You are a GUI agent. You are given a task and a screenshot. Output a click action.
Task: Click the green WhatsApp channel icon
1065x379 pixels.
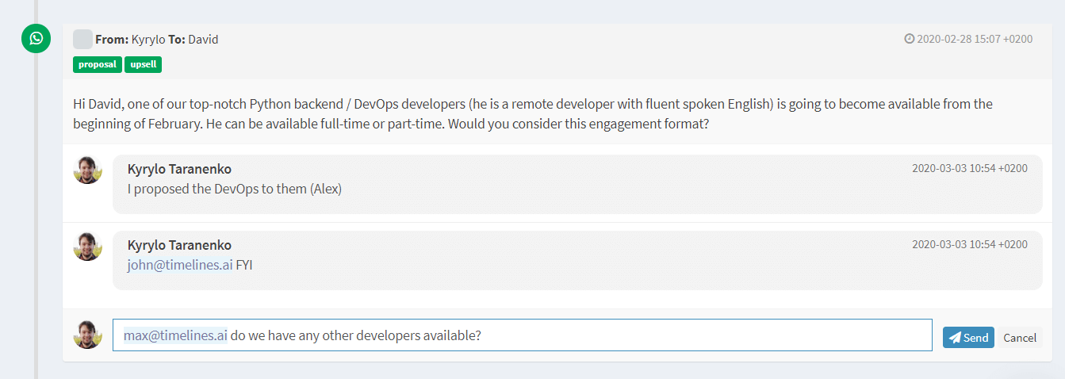tap(36, 39)
